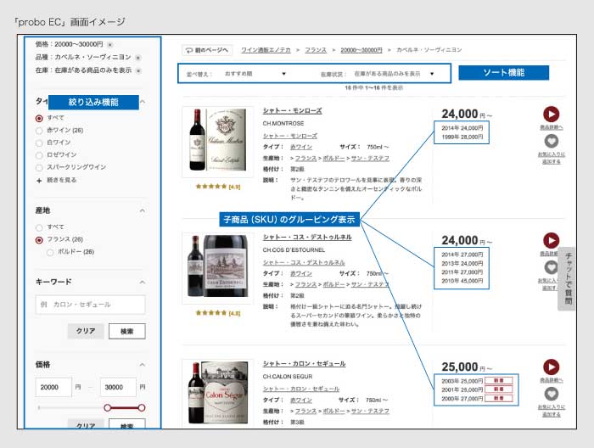Open 20000〜30000円 breadcrumb link
The image size is (594, 448).
[x=361, y=50]
